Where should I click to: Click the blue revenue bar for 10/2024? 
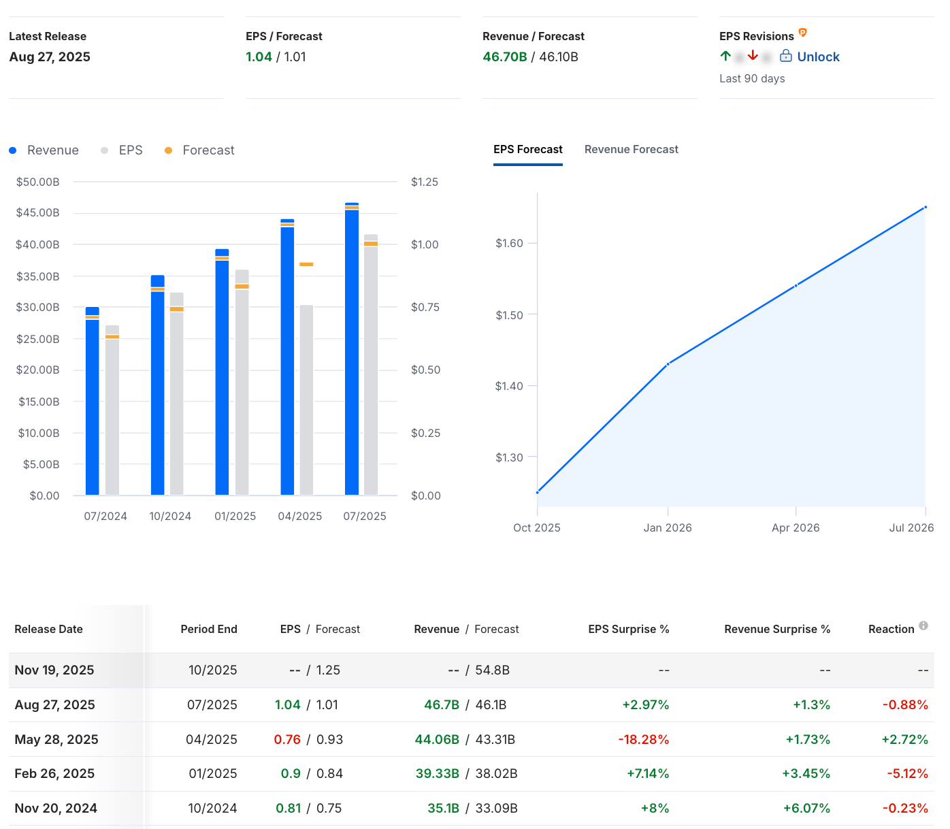tap(158, 385)
